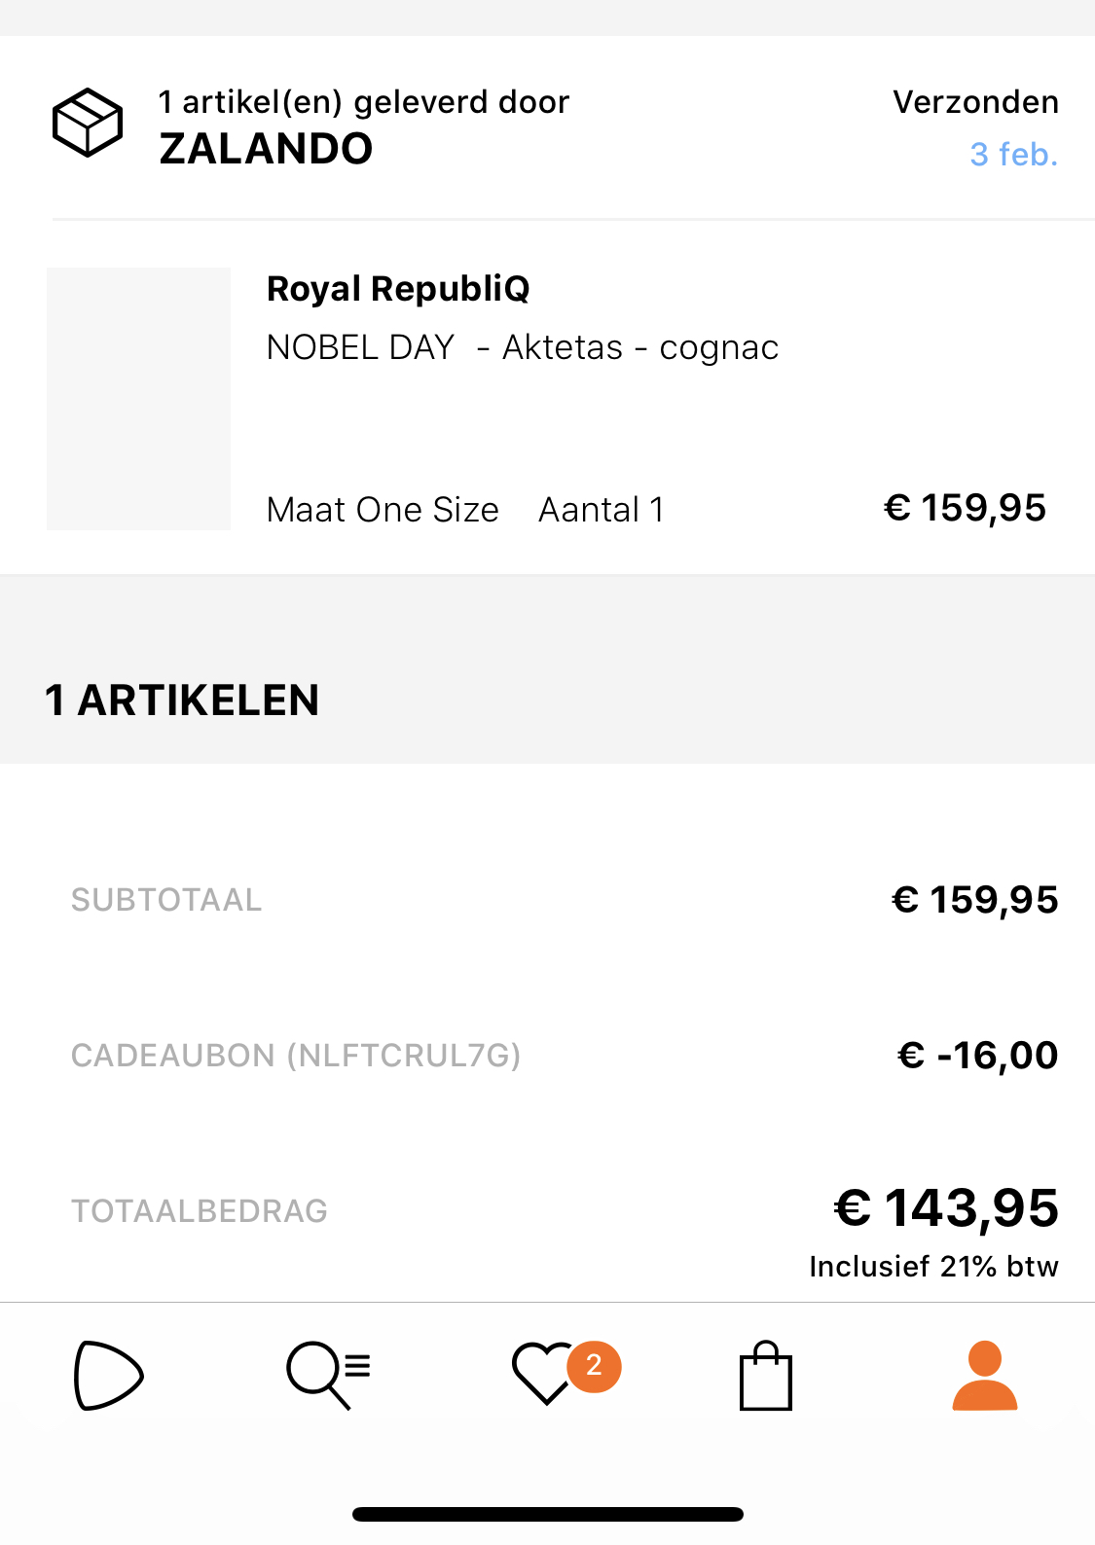Image resolution: width=1095 pixels, height=1545 pixels.
Task: Tap the TOTAALBEDRAG amount € 143,95
Action: tap(946, 1207)
